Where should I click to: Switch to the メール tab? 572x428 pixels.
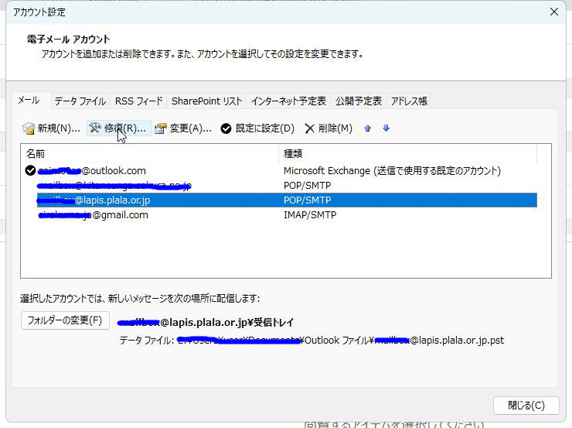coord(29,101)
